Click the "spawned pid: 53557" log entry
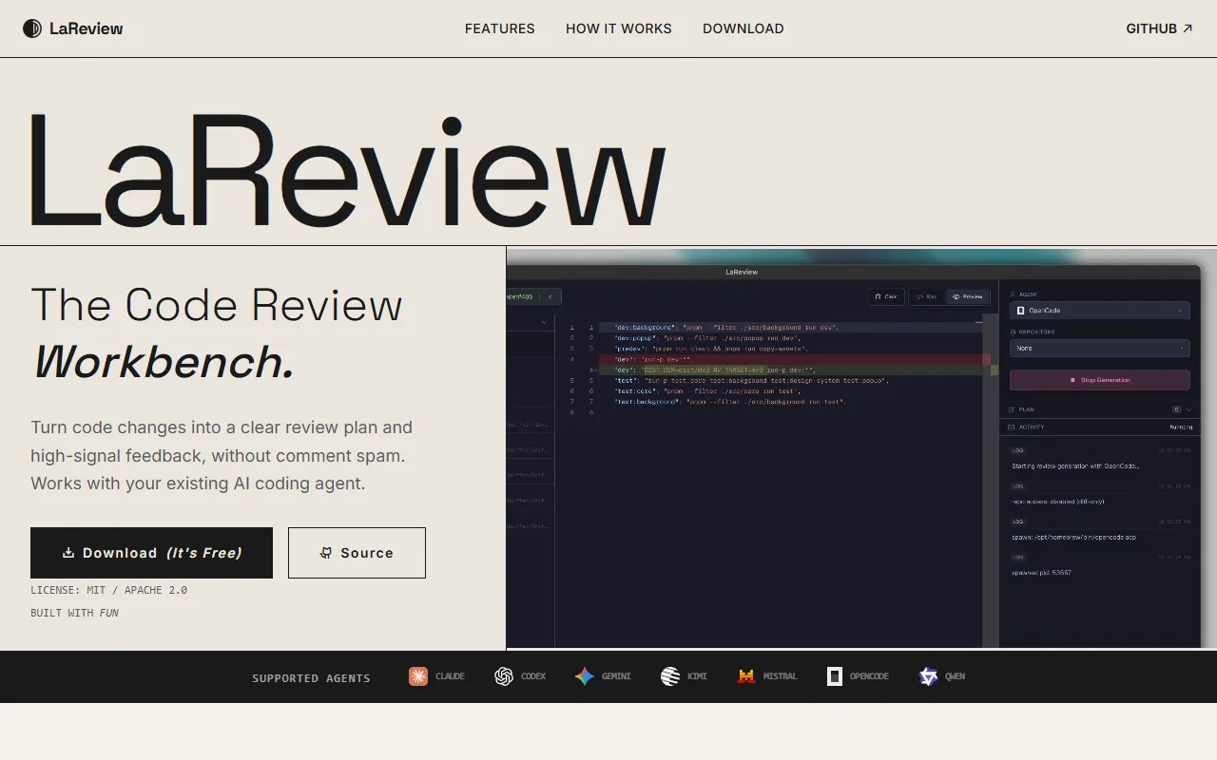 tap(1041, 573)
